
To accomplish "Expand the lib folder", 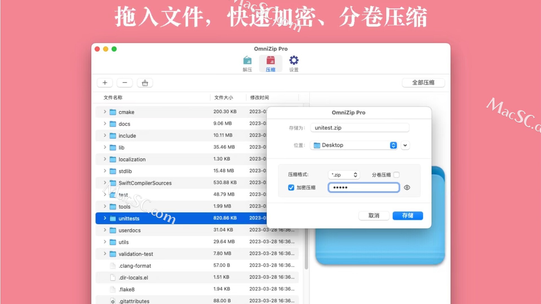I will pos(105,147).
